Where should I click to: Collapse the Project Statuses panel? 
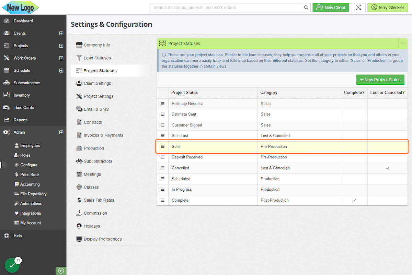click(403, 44)
